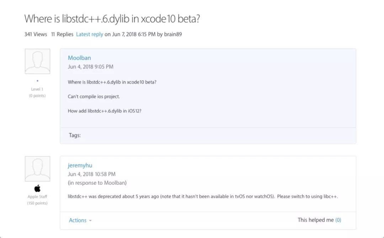Click the small blue level dot under Moolban's avatar
Image resolution: width=384 pixels, height=238 pixels.
[x=37, y=81]
